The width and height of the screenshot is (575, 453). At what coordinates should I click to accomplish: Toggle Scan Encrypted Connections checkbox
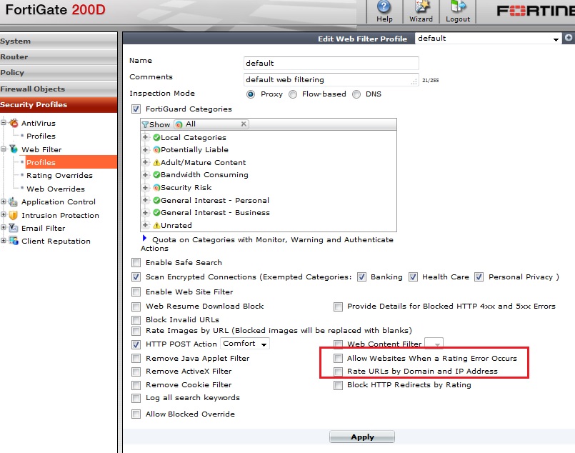point(136,277)
